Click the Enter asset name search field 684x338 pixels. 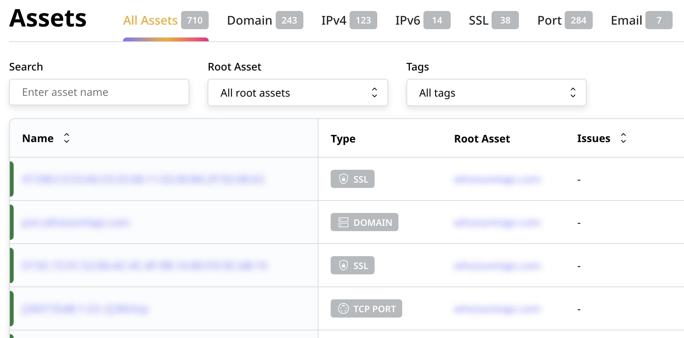(99, 92)
